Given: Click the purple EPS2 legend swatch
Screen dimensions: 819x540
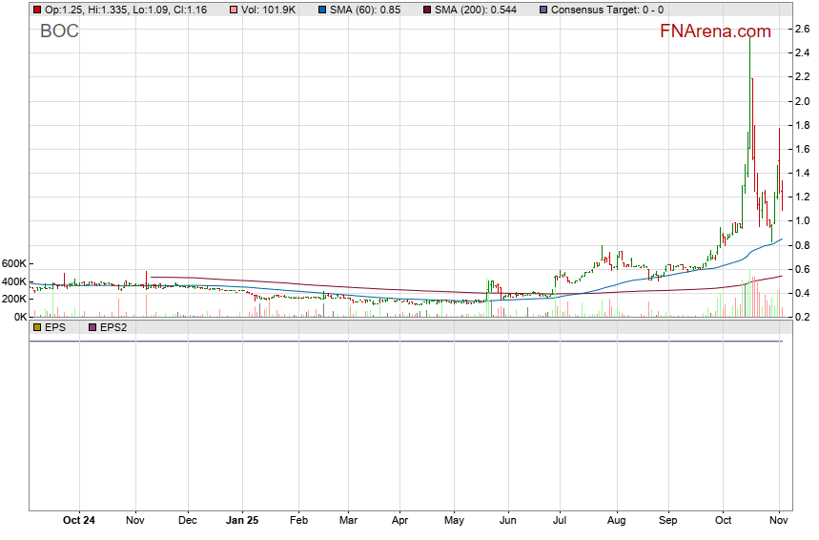Looking at the screenshot, I should pos(92,327).
